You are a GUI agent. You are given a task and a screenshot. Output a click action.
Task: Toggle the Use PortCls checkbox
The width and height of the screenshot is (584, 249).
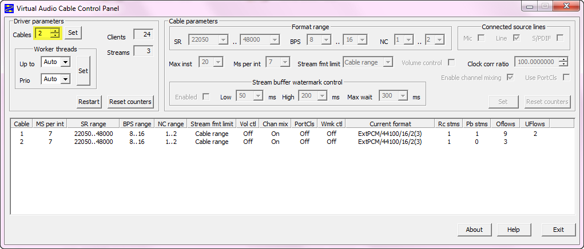click(x=566, y=78)
